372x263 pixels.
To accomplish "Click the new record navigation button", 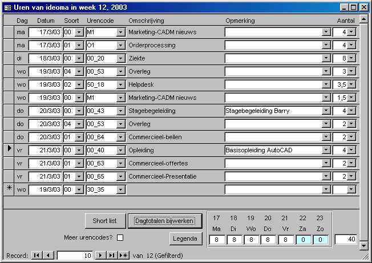I will (x=123, y=256).
